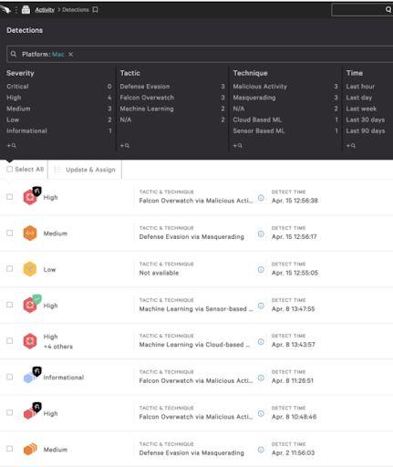Screen dimensions: 393x467
Task: Filter time to Last week
Action: point(361,109)
